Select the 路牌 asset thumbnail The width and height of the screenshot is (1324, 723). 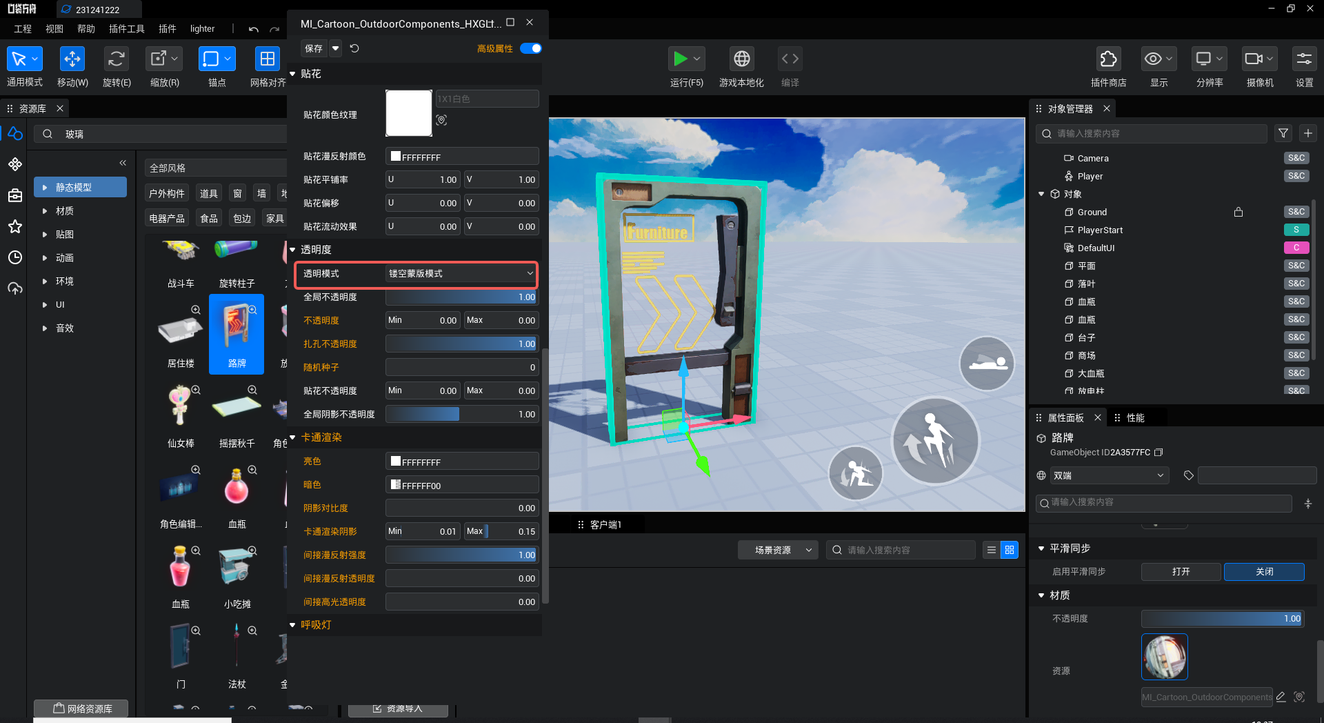coord(237,334)
